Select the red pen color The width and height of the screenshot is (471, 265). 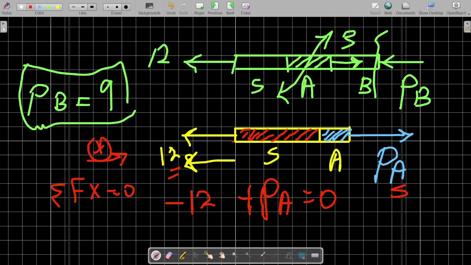pyautogui.click(x=31, y=7)
